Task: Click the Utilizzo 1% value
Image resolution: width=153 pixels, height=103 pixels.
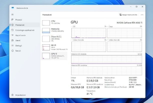Action: [73, 81]
